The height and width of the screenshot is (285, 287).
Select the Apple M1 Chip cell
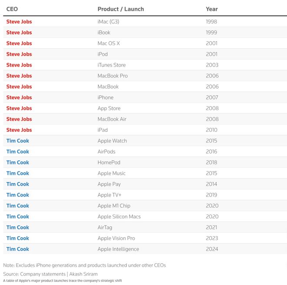click(113, 206)
